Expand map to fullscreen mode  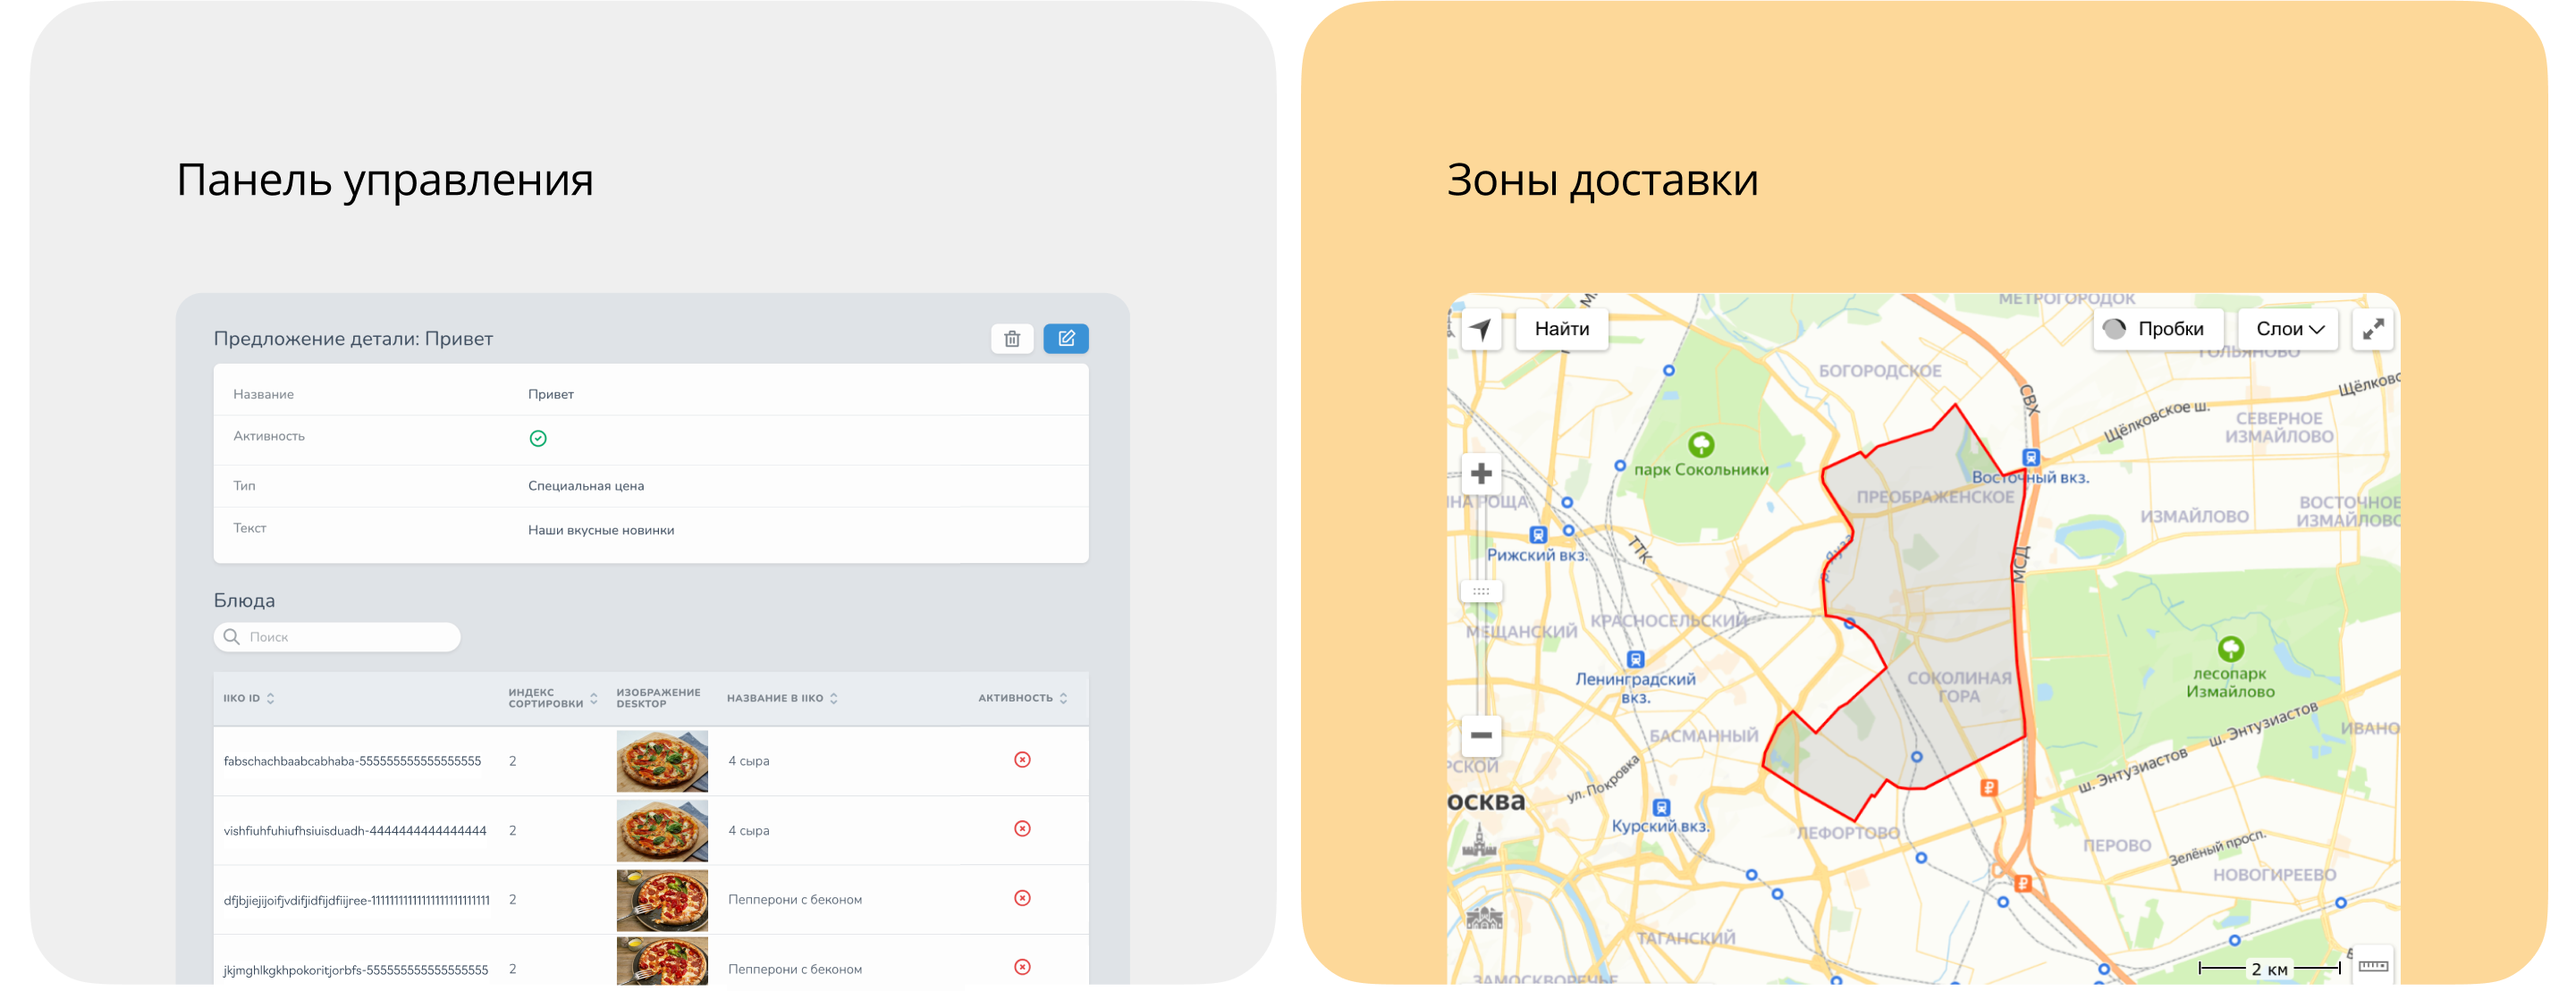pyautogui.click(x=2373, y=329)
